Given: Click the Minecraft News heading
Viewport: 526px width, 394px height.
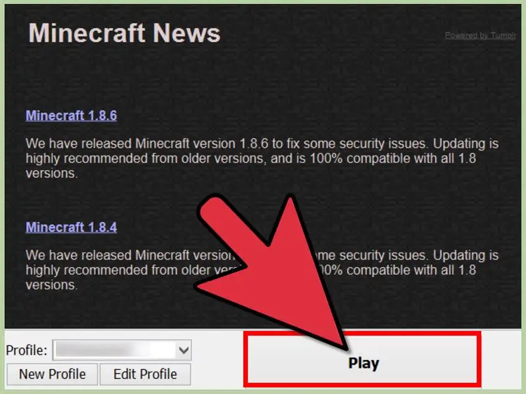Looking at the screenshot, I should pyautogui.click(x=124, y=33).
